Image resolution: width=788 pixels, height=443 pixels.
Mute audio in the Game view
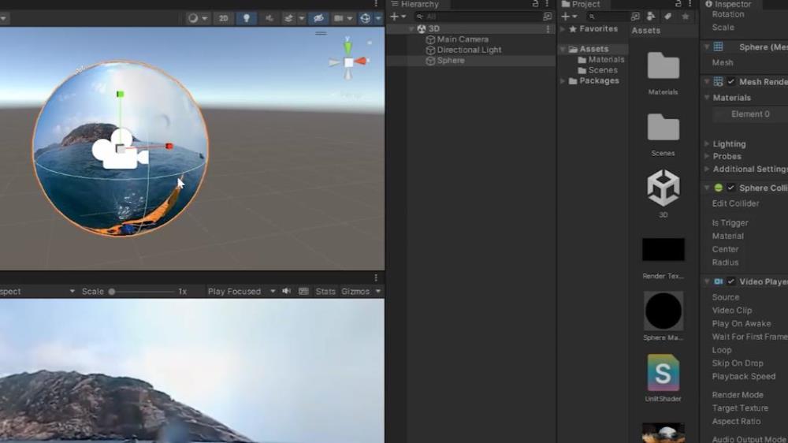(x=287, y=292)
